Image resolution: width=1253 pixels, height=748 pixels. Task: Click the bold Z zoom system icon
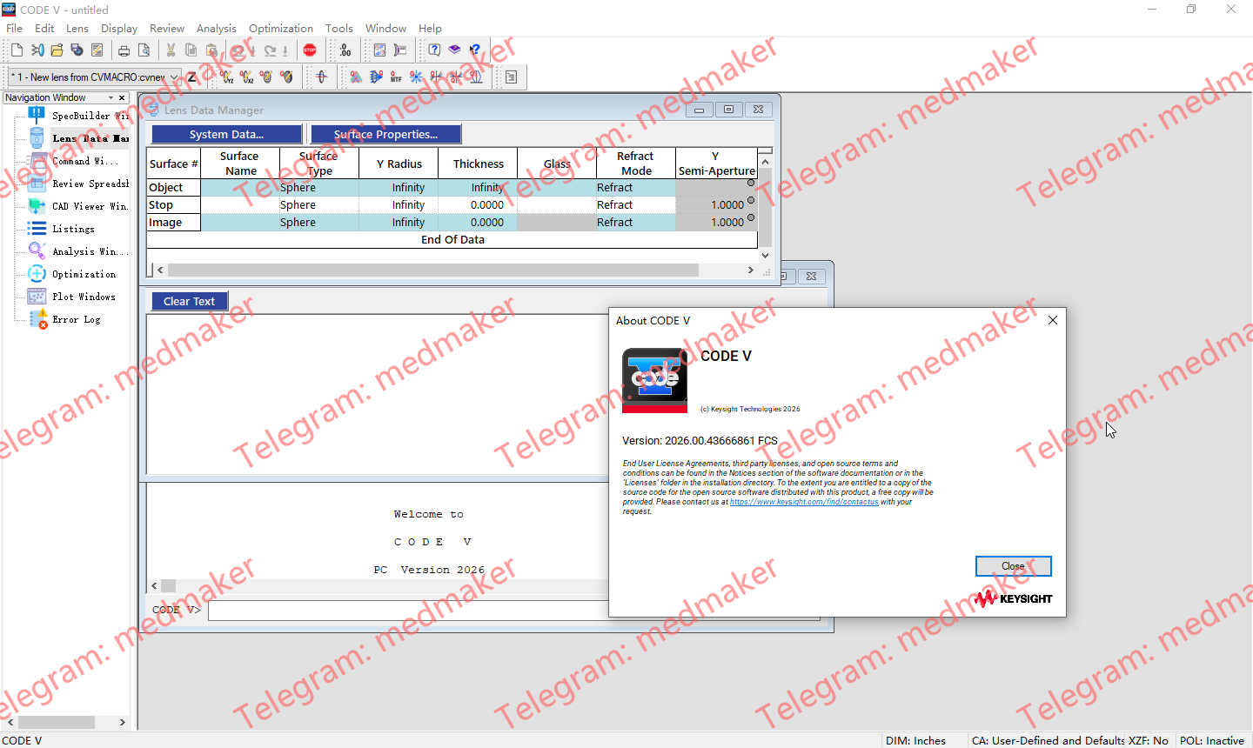click(x=192, y=77)
